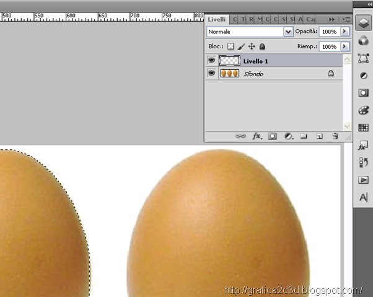Create a new layer group folder

pyautogui.click(x=304, y=136)
